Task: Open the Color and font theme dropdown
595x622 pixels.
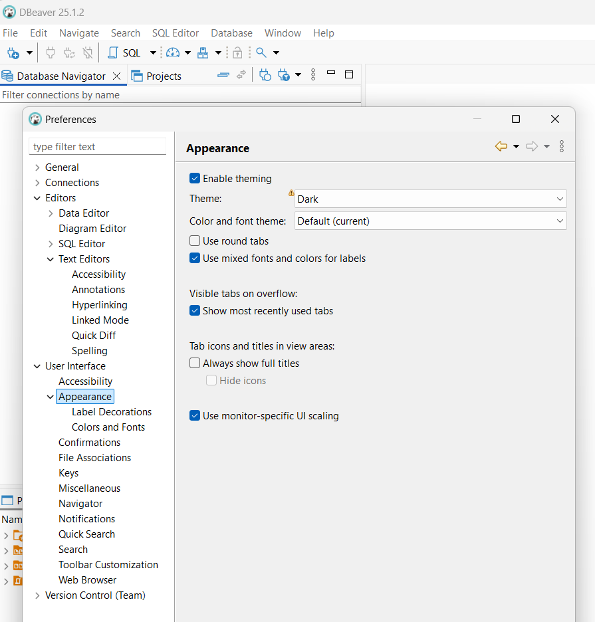Action: coord(430,221)
